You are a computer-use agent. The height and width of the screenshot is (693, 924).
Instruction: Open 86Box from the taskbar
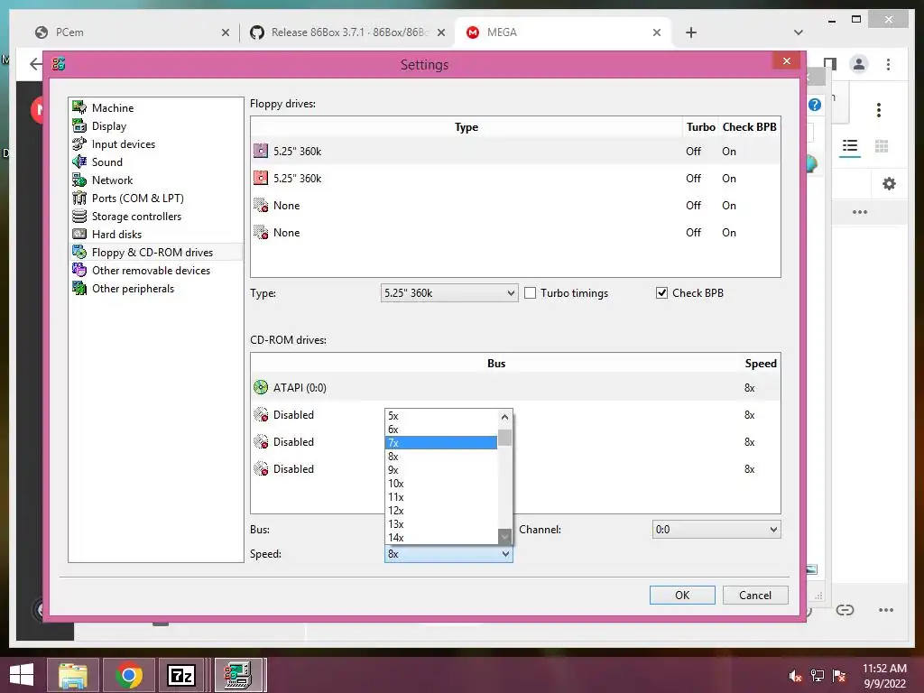[x=238, y=675]
